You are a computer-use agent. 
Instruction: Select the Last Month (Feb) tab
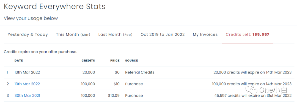pyautogui.click(x=115, y=34)
